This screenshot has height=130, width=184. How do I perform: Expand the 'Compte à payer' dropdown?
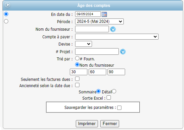coord(117,37)
